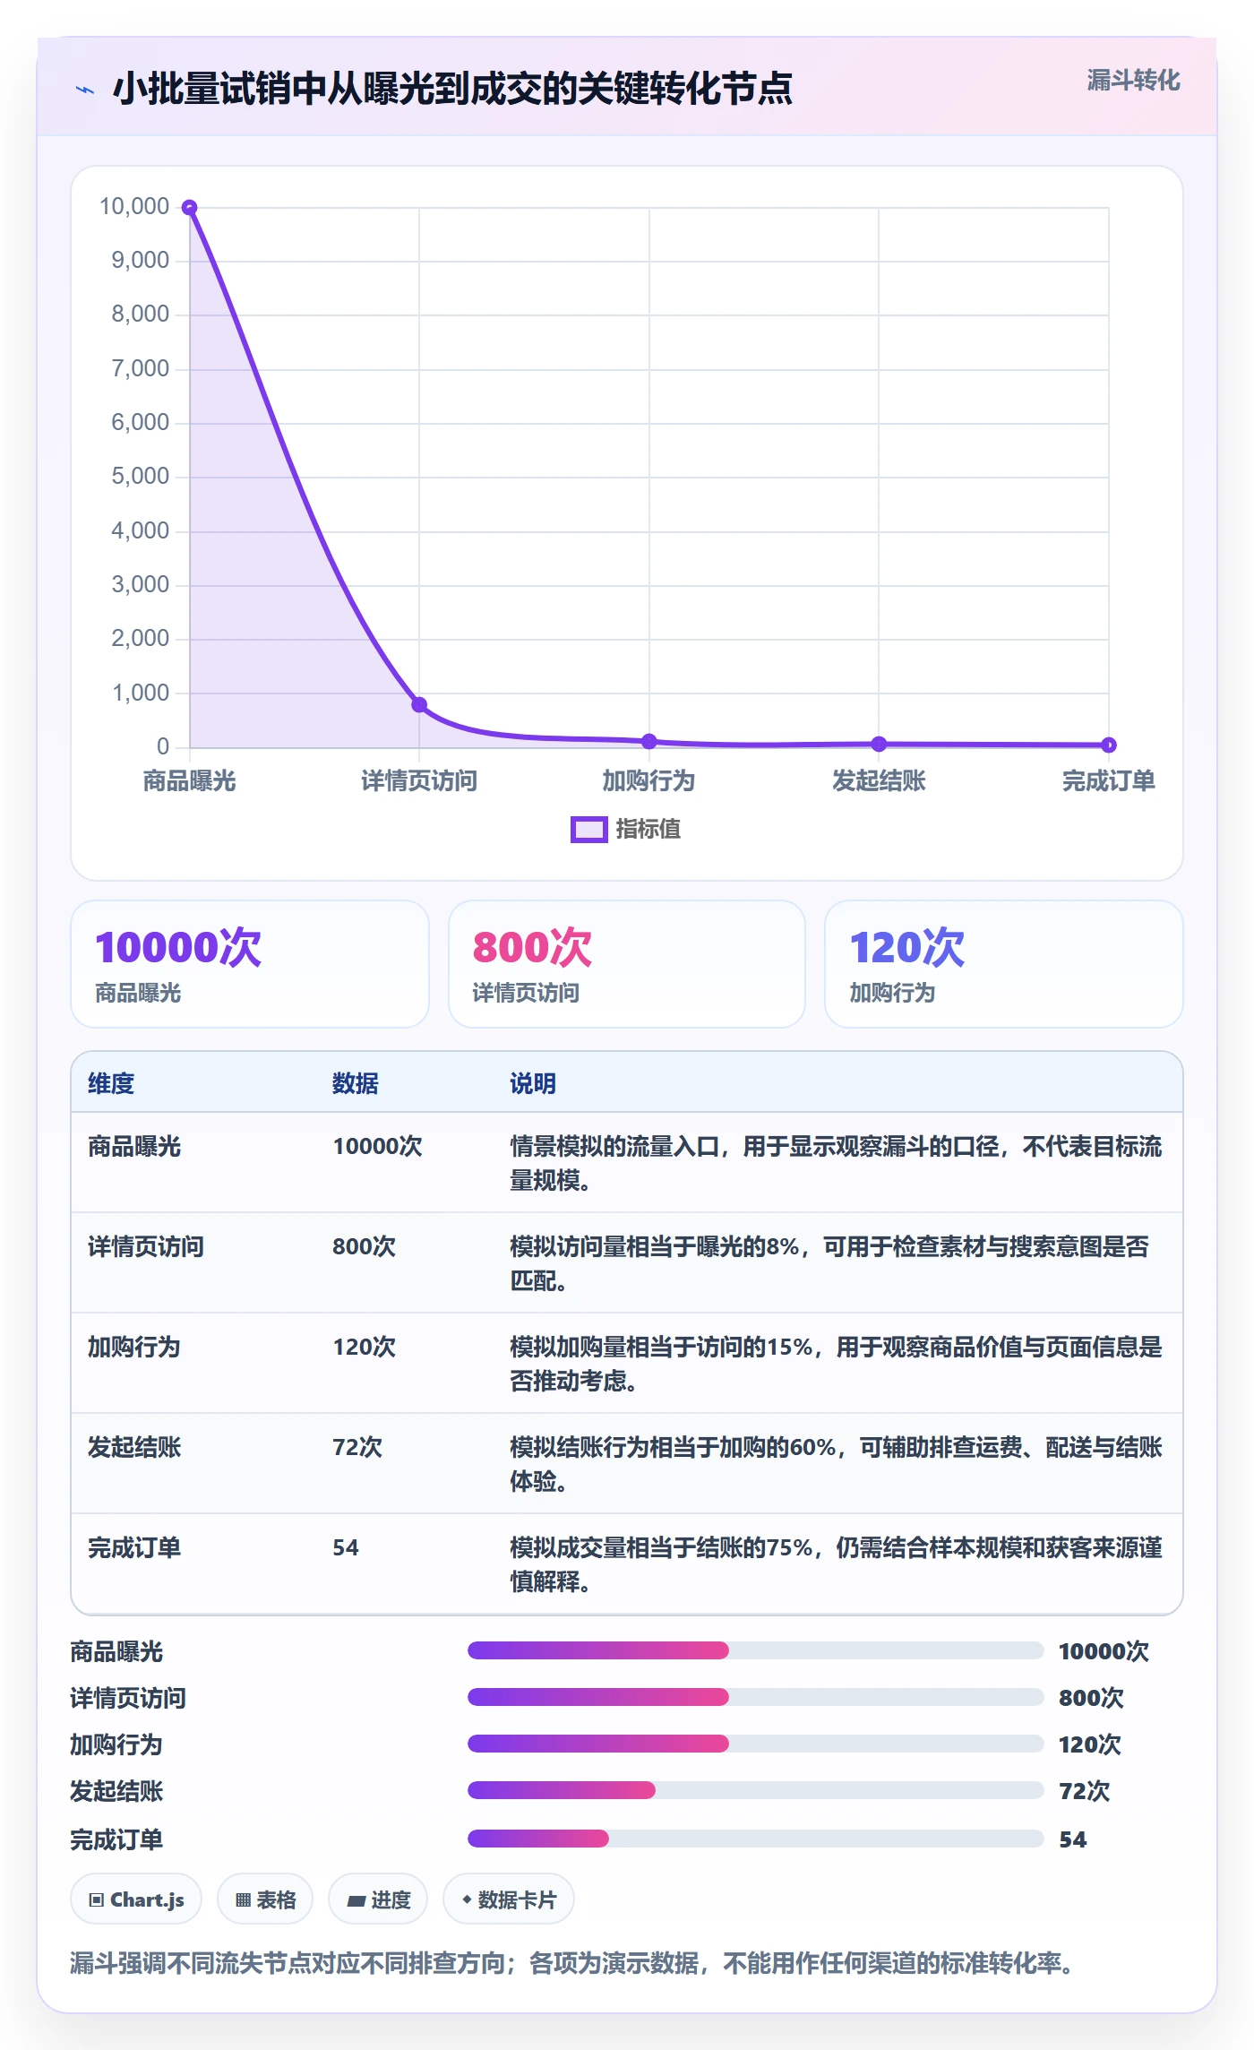The image size is (1254, 2050).
Task: Click the 漏斗转化 tag in the header
Action: [1133, 81]
